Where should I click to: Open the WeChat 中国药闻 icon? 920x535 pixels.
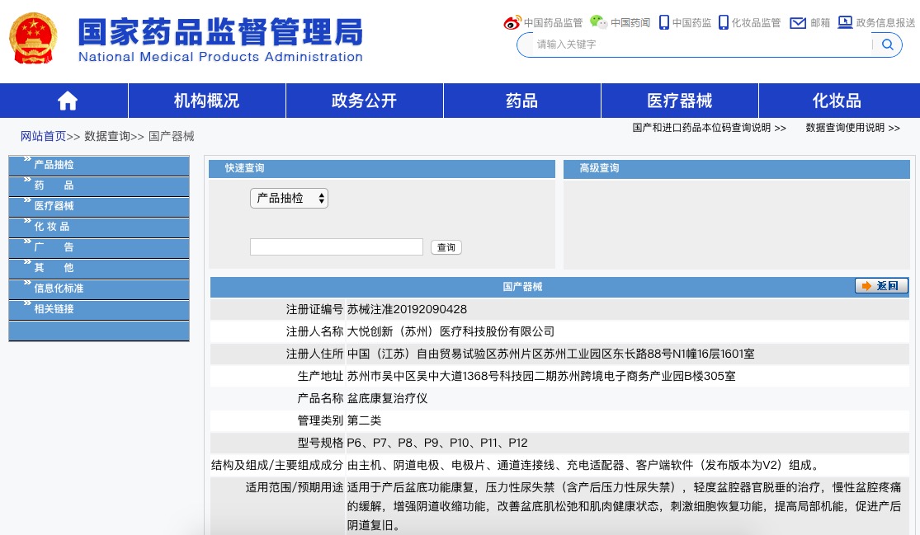click(x=598, y=22)
